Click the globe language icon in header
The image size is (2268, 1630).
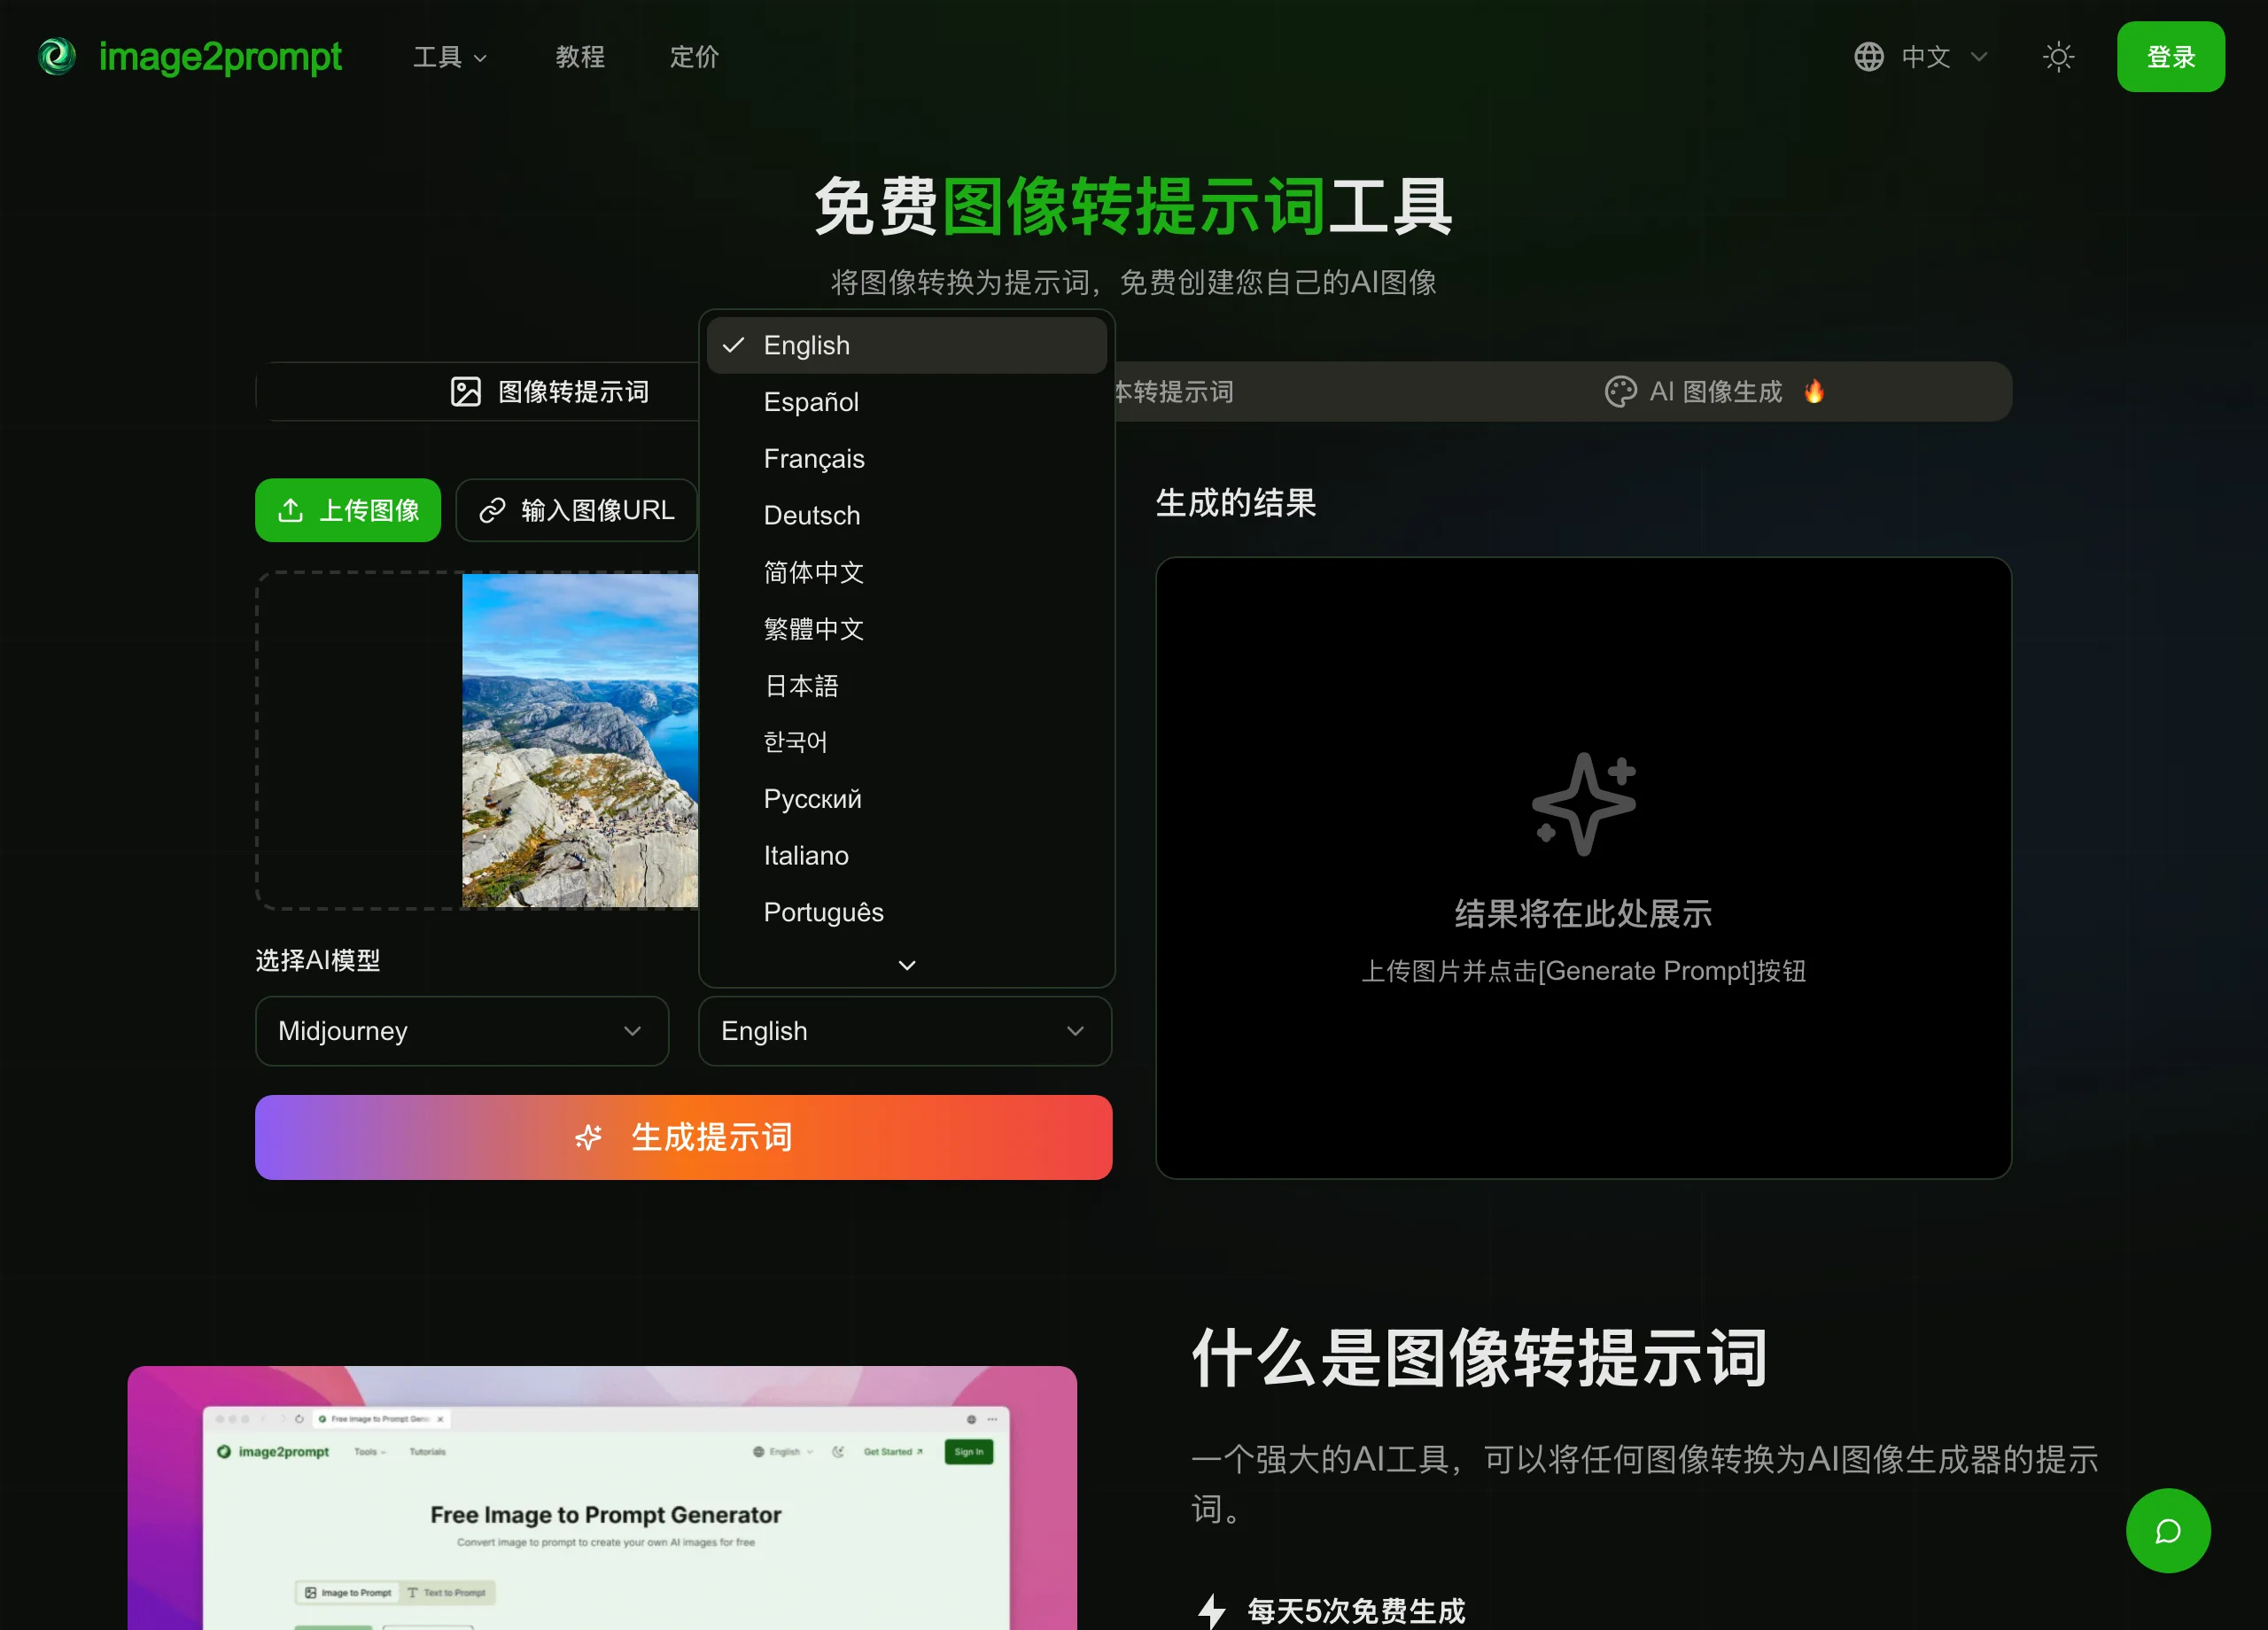coord(1868,57)
